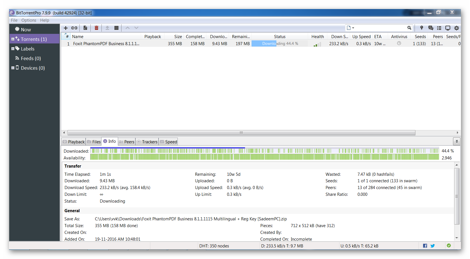Click the horizontal scrollbar left arrow

(x=64, y=133)
